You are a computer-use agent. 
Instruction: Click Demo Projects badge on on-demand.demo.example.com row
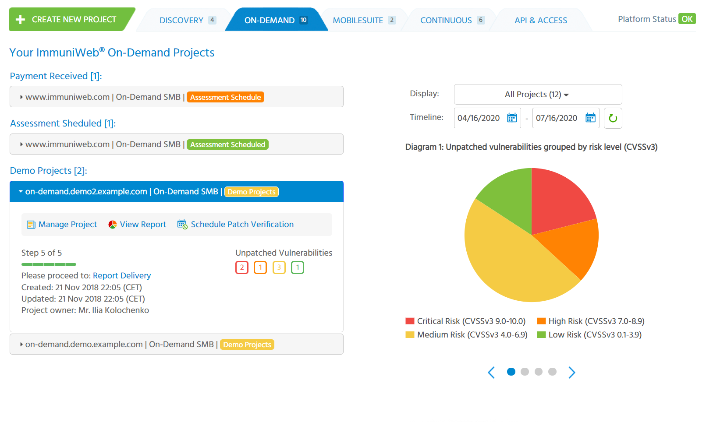pos(247,345)
